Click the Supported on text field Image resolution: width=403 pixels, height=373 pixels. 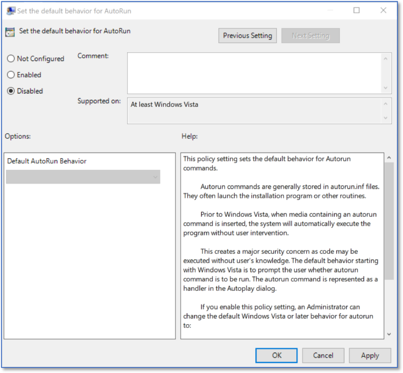tap(254, 110)
